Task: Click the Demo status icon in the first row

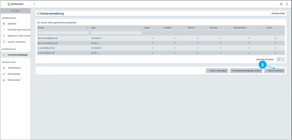Action: (x=275, y=38)
